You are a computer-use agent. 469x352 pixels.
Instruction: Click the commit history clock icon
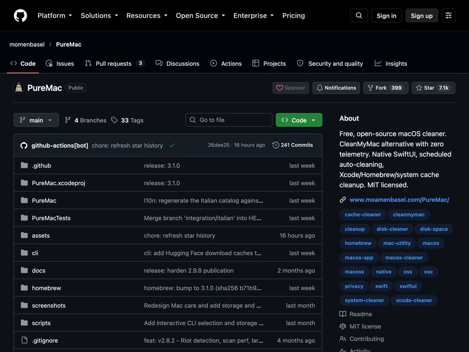(276, 145)
